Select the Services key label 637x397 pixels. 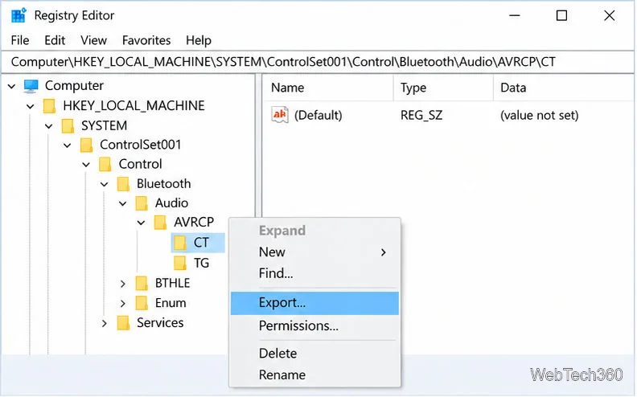160,323
